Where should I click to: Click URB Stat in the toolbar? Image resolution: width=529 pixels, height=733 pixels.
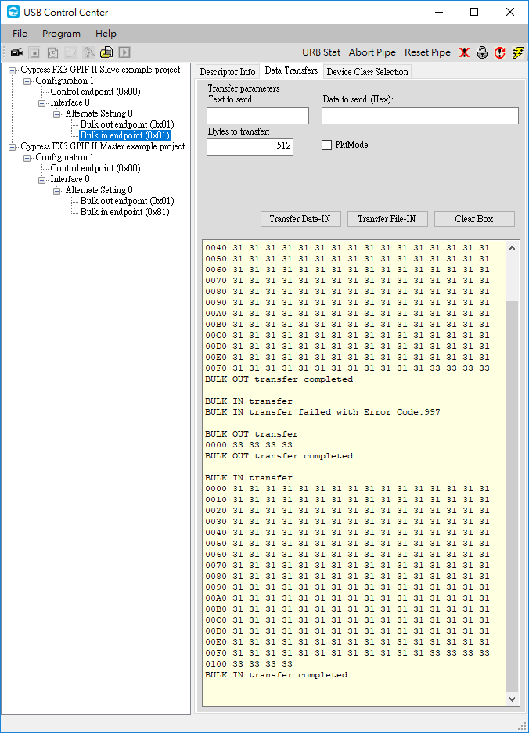(322, 52)
